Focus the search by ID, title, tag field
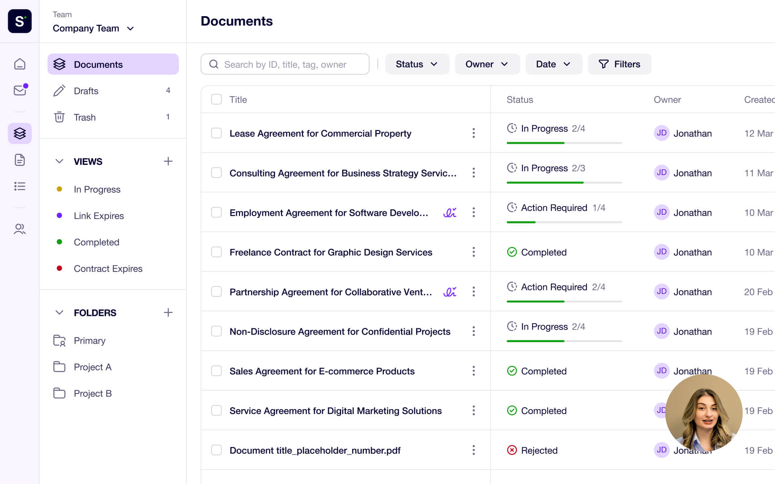The image size is (775, 484). click(285, 64)
